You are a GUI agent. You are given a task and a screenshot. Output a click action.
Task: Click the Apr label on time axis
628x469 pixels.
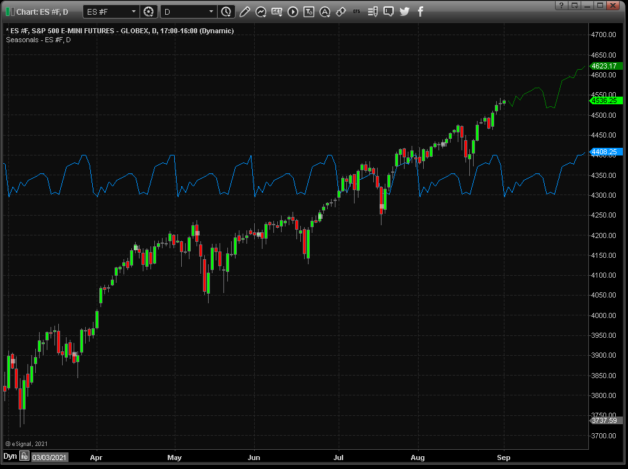(96, 457)
